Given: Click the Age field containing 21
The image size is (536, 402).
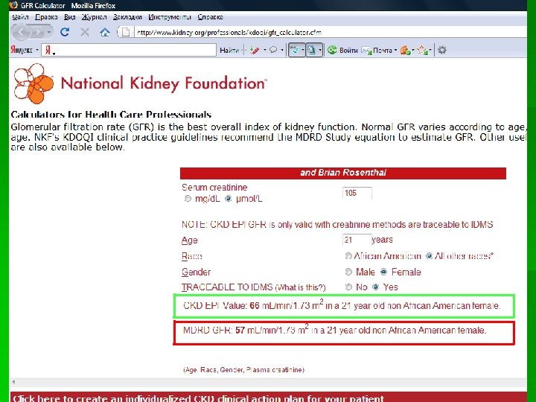Looking at the screenshot, I should pyautogui.click(x=357, y=240).
